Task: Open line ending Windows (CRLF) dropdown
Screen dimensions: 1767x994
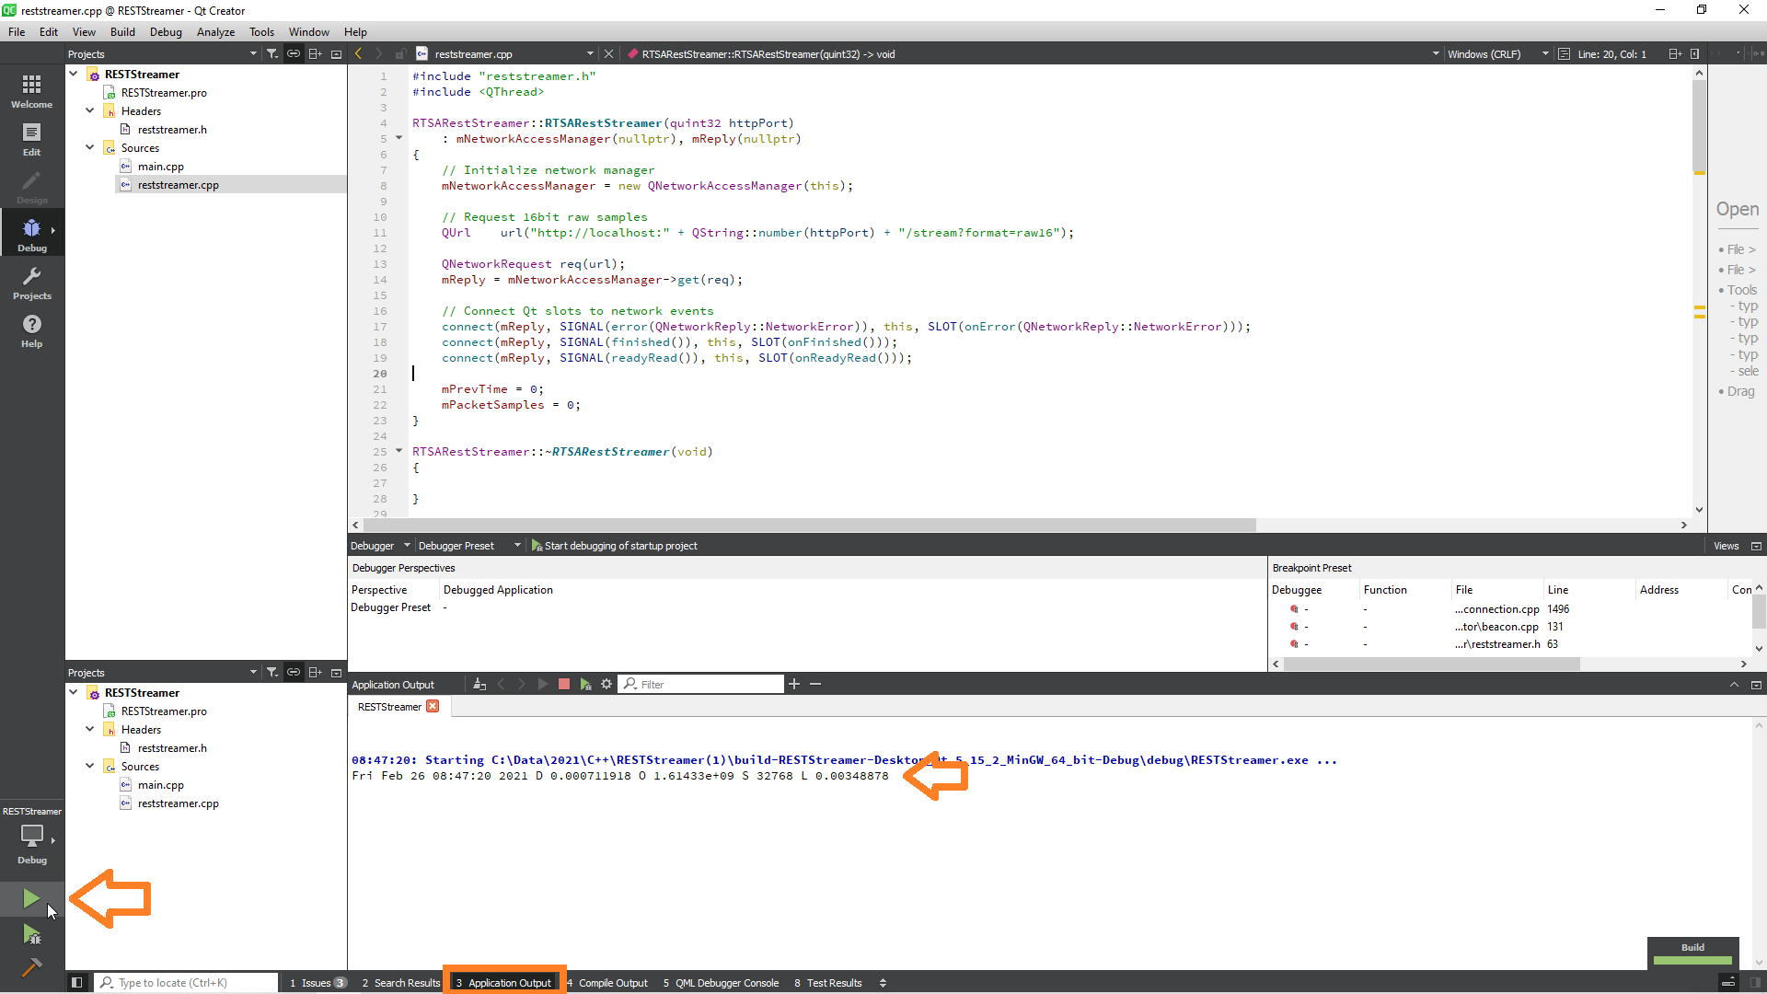Action: [x=1497, y=53]
